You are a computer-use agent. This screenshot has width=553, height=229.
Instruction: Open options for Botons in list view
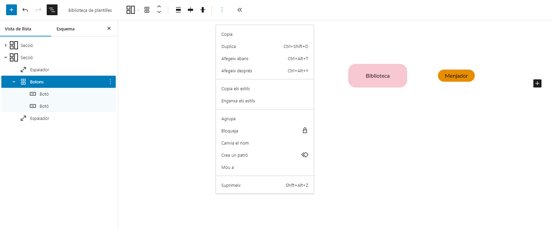click(110, 82)
